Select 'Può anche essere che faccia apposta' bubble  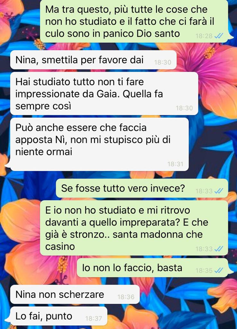pos(99,144)
